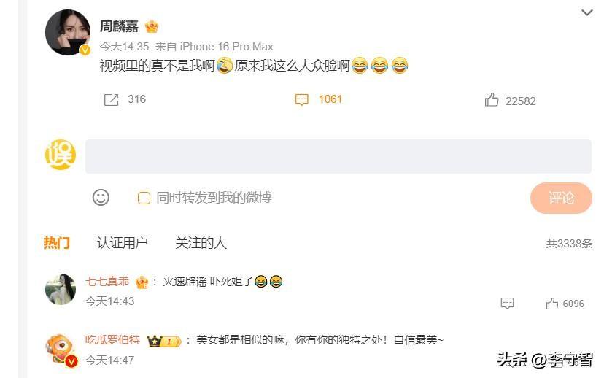The width and height of the screenshot is (604, 378).
Task: Expand the post options chevron menu
Action: click(x=586, y=12)
